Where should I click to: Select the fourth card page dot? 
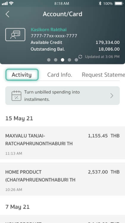[69, 60]
